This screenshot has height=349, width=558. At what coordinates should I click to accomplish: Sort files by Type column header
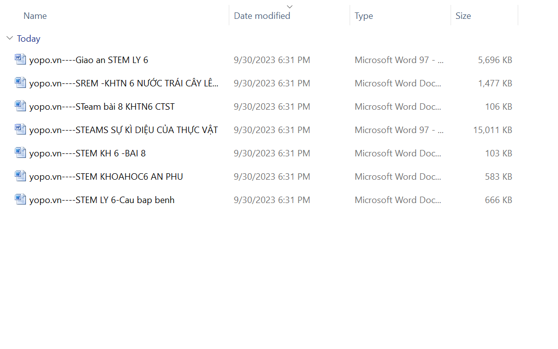364,16
